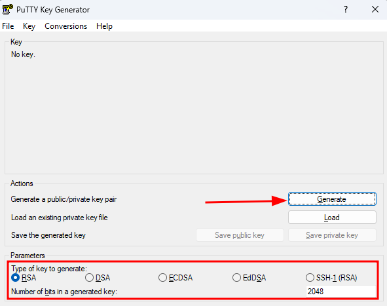The width and height of the screenshot is (387, 306).
Task: Click the question mark help button in title bar
Action: (346, 9)
